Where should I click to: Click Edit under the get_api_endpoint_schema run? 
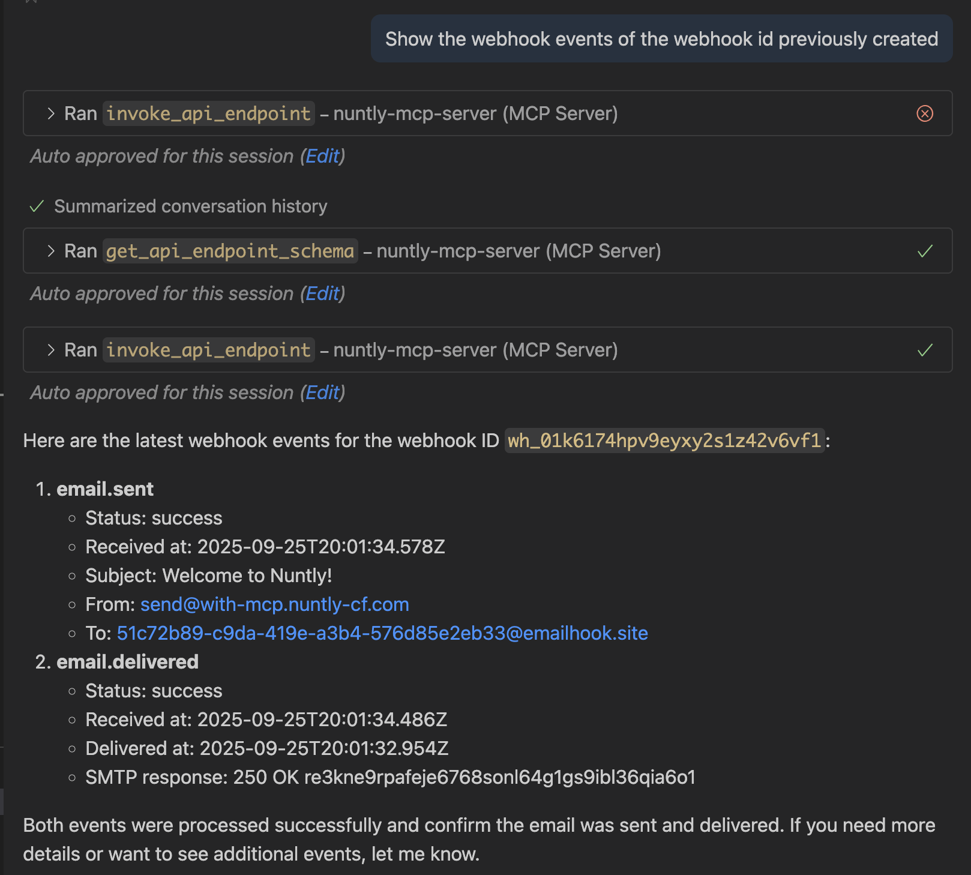point(322,293)
